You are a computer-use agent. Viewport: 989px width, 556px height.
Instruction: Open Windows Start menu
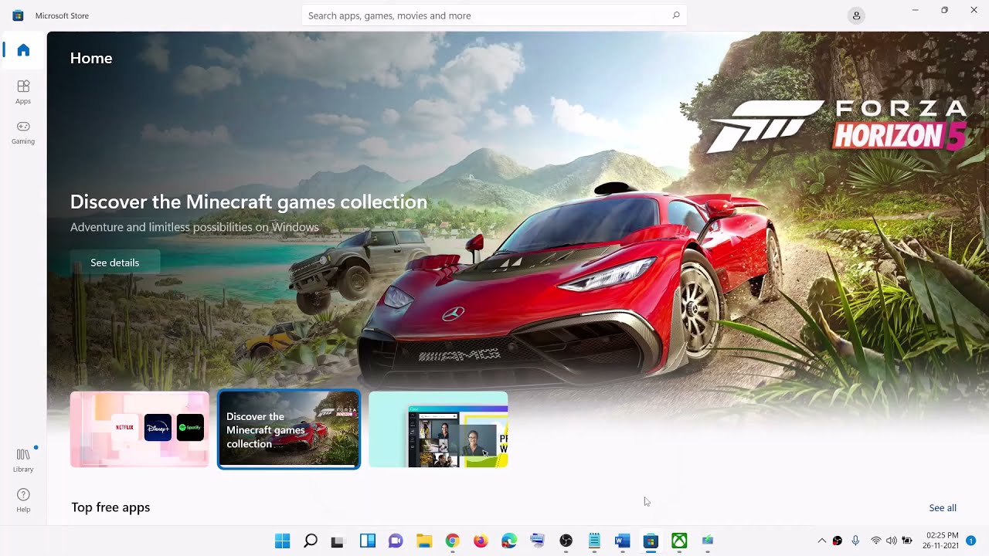pos(282,541)
